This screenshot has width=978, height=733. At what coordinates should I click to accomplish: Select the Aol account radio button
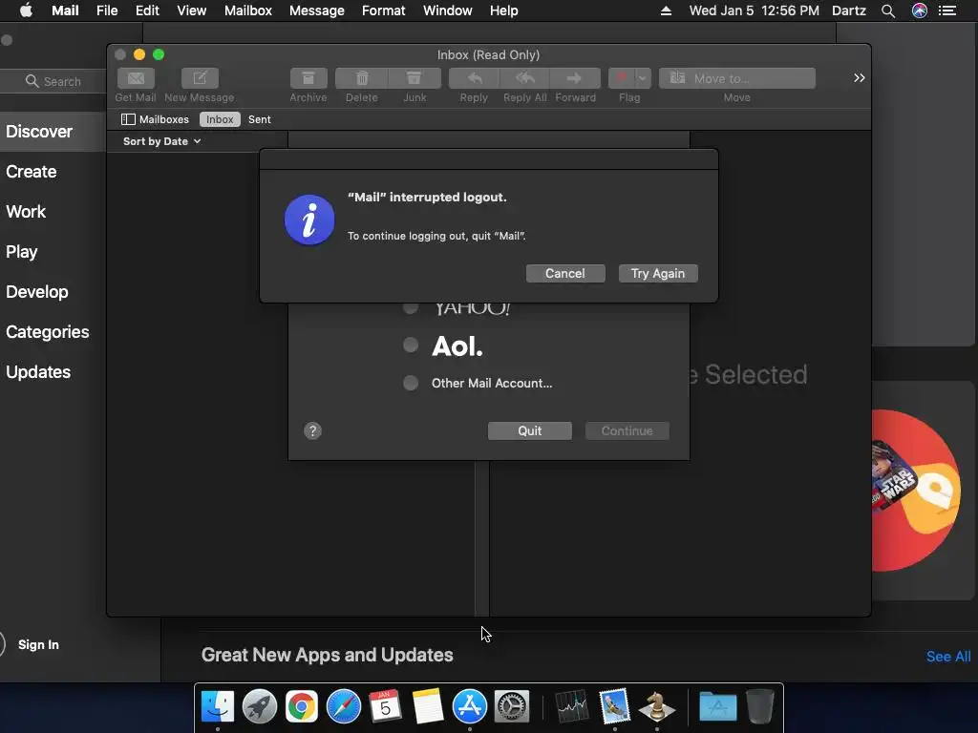tap(411, 345)
